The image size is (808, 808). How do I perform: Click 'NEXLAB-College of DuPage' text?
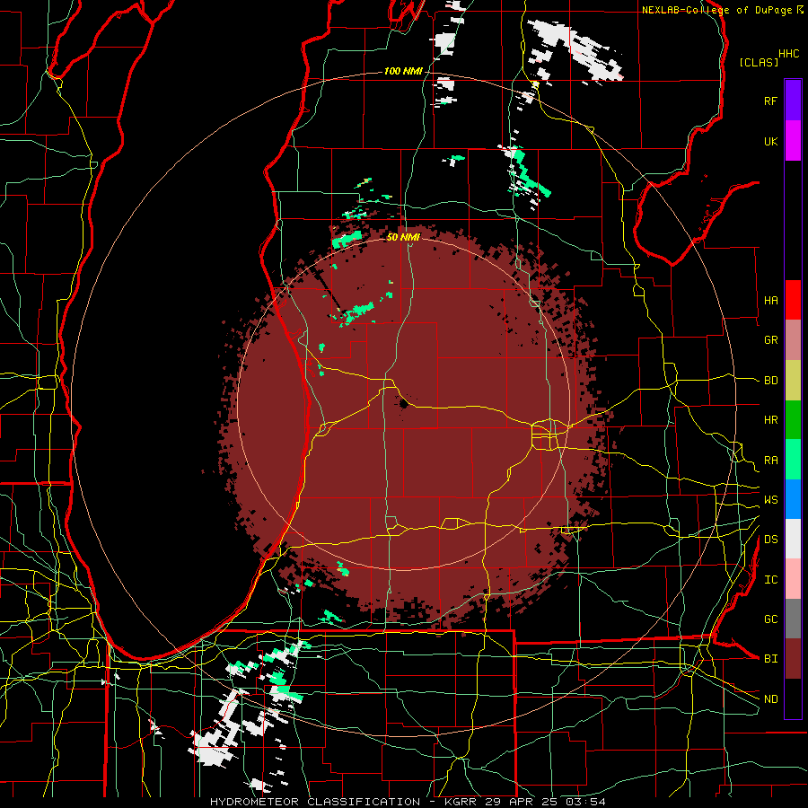pyautogui.click(x=716, y=10)
